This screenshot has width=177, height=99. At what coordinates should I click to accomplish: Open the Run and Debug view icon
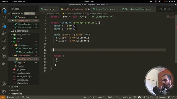(4, 33)
